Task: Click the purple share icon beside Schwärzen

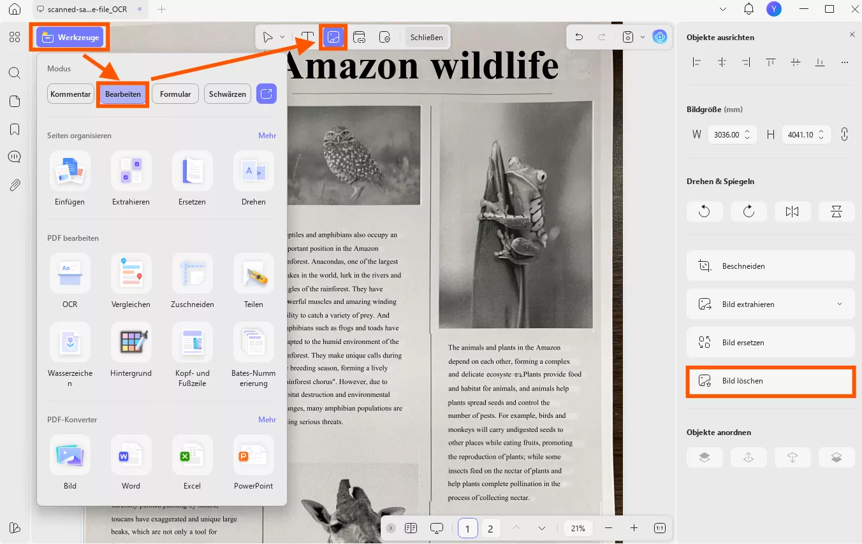Action: click(x=267, y=94)
